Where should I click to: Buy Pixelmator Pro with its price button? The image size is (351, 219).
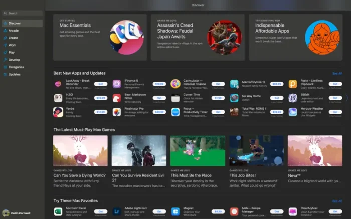click(159, 112)
